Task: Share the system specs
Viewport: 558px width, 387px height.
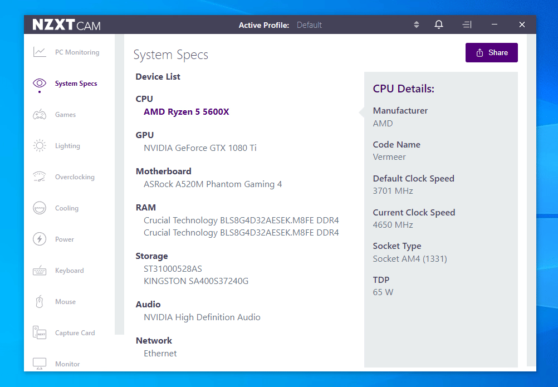Action: [492, 53]
